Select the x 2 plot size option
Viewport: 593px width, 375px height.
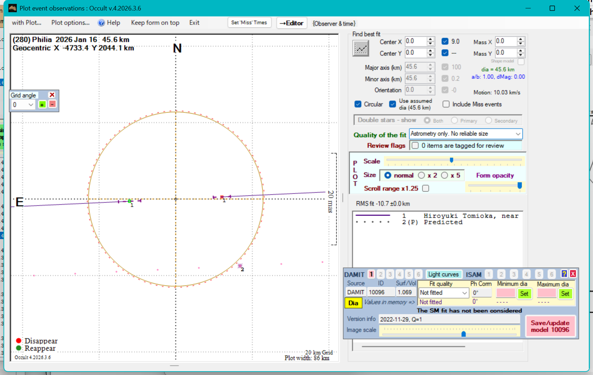click(x=422, y=175)
